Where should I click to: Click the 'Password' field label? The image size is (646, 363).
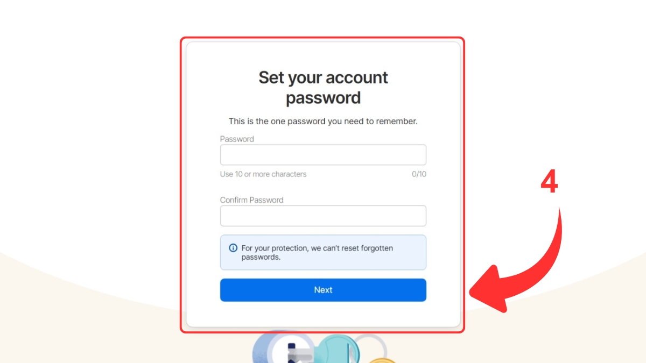tap(237, 139)
